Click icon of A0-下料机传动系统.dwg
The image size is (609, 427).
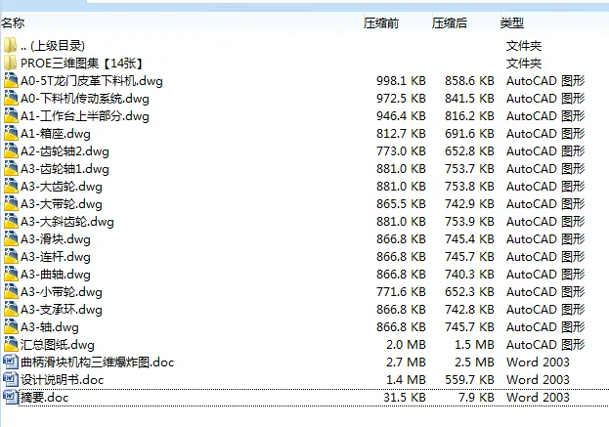click(x=11, y=99)
